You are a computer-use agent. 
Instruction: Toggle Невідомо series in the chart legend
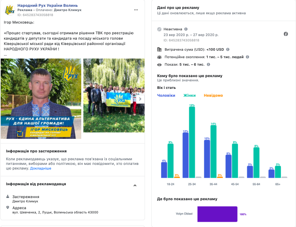213,95
